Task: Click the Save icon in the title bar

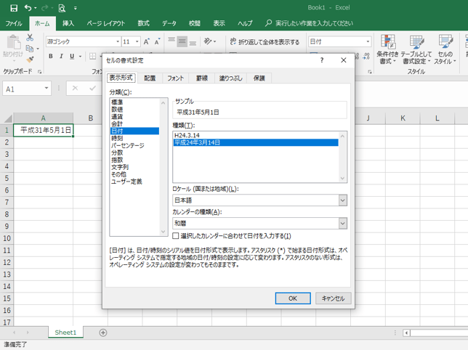Action: (x=14, y=8)
